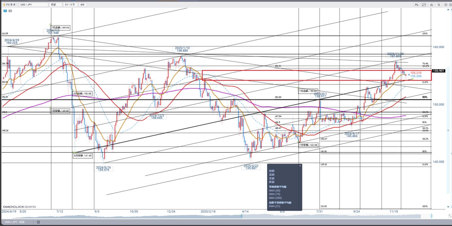Open the BID price type dropdown
This screenshot has width=452, height=226.
83,5
